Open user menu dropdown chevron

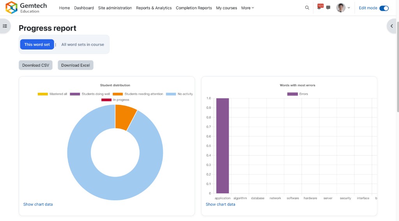pyautogui.click(x=349, y=8)
